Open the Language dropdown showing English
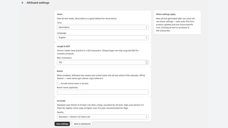Image resolution: width=228 pixels, height=128 pixels. [103, 38]
